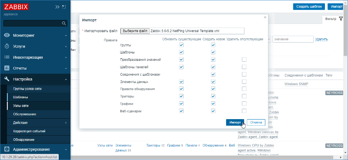Uncheck create new for Соединения с шаблонами

(x=213, y=74)
